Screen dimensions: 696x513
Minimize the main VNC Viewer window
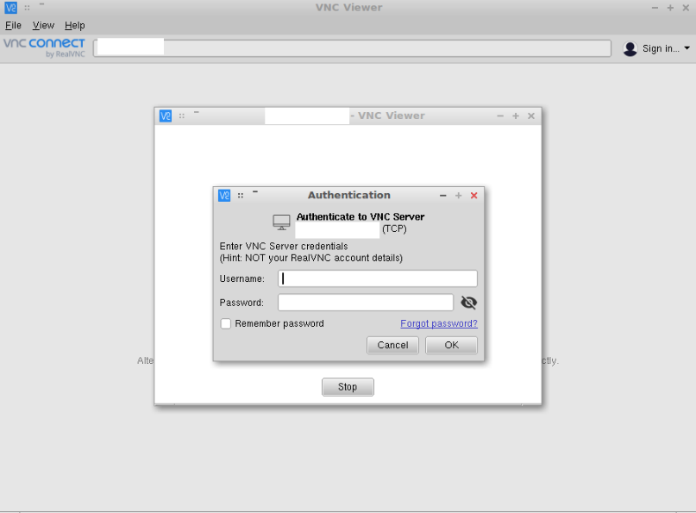[655, 8]
